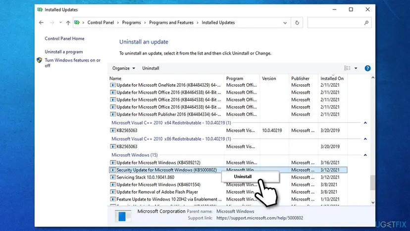Screen dimensions: 410x231
Task: Click the 3/16/2021 installed date cell
Action: pyautogui.click(x=330, y=163)
